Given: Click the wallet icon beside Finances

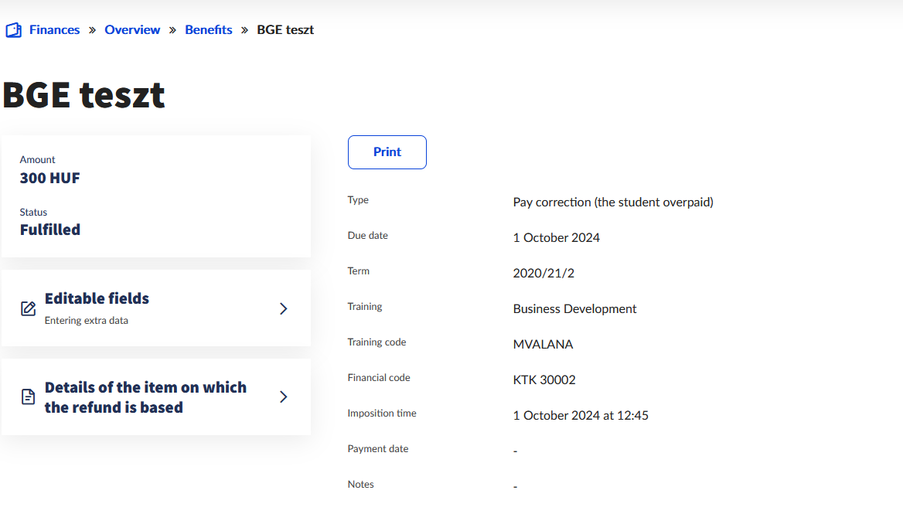Looking at the screenshot, I should pos(13,30).
